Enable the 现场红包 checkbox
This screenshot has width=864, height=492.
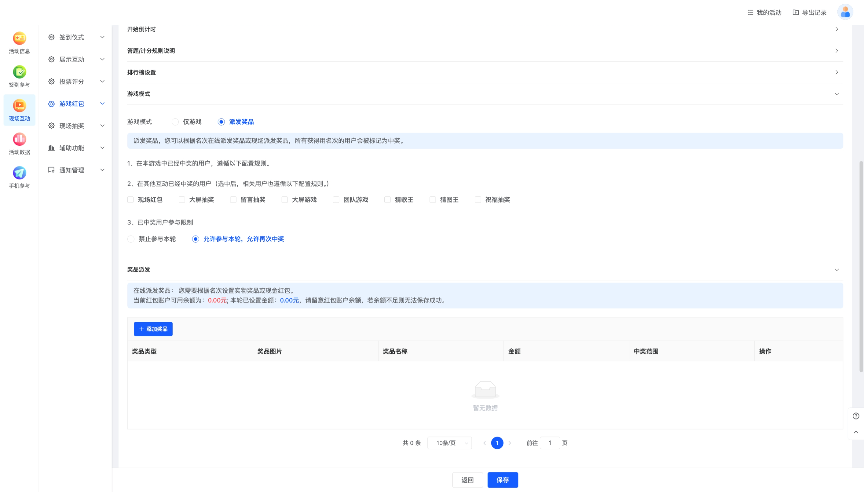pyautogui.click(x=131, y=199)
